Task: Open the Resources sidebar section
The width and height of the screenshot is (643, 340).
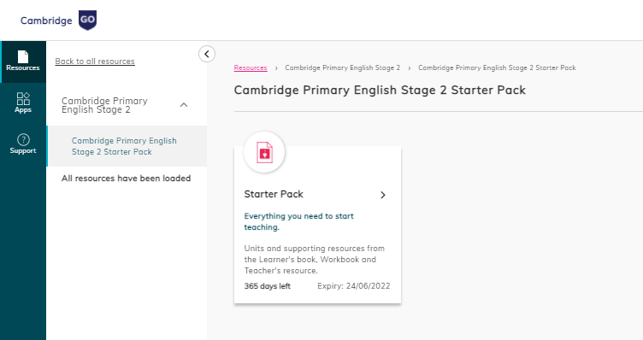Action: pos(23,62)
